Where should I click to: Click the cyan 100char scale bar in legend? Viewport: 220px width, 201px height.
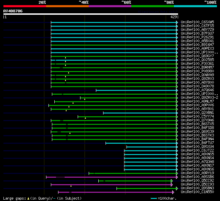coord(154,199)
